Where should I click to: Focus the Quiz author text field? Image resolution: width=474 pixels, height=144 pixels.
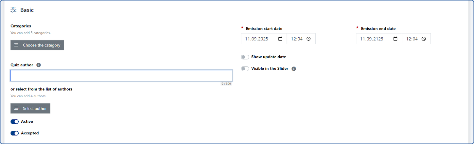121,76
